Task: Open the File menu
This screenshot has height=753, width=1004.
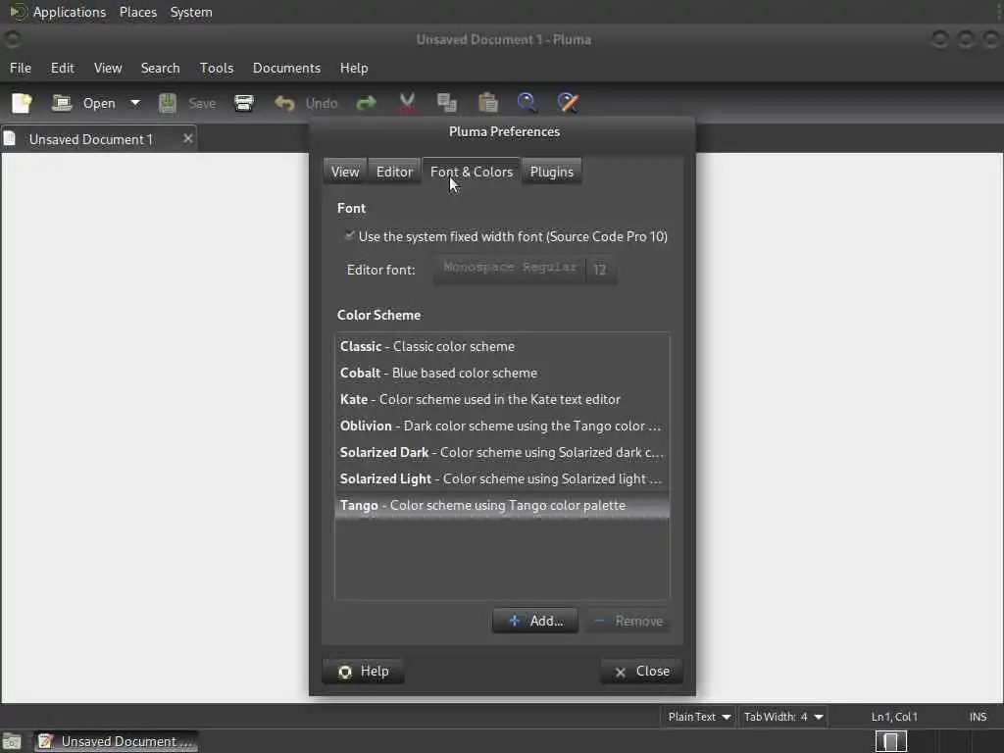Action: [x=21, y=68]
